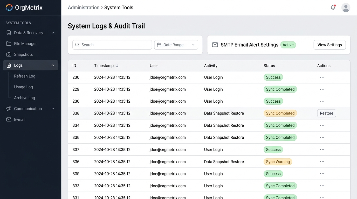Open the Date Range dropdown

pos(176,45)
